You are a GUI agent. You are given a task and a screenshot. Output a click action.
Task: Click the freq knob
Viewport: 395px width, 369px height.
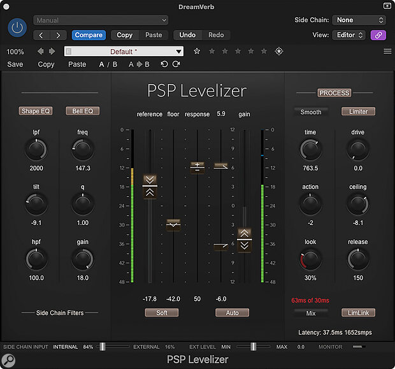pos(83,150)
